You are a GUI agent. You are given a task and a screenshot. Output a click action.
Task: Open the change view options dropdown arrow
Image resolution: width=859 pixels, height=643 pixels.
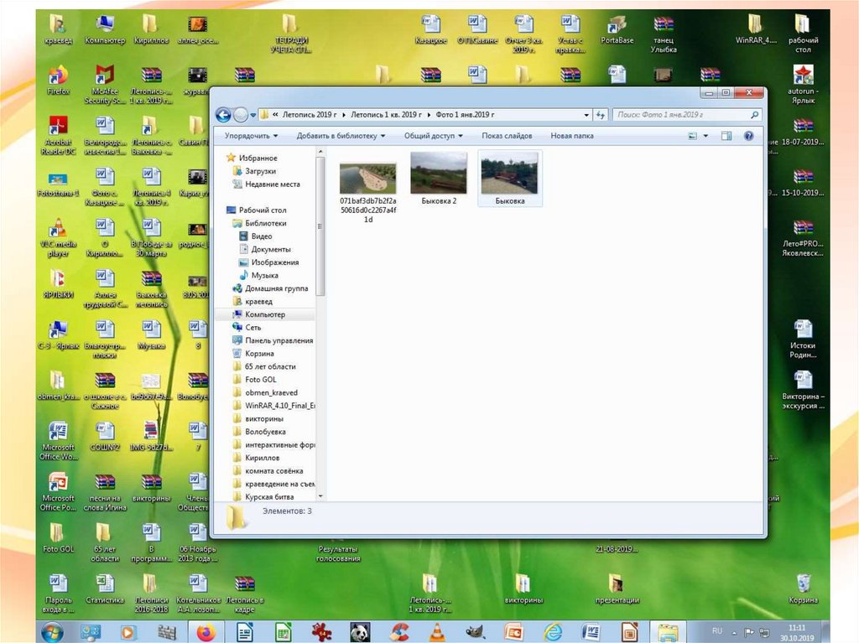[705, 136]
